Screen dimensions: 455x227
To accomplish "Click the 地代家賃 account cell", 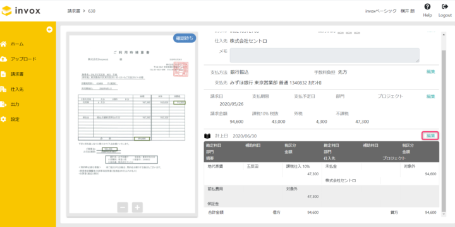I will pyautogui.click(x=215, y=166).
